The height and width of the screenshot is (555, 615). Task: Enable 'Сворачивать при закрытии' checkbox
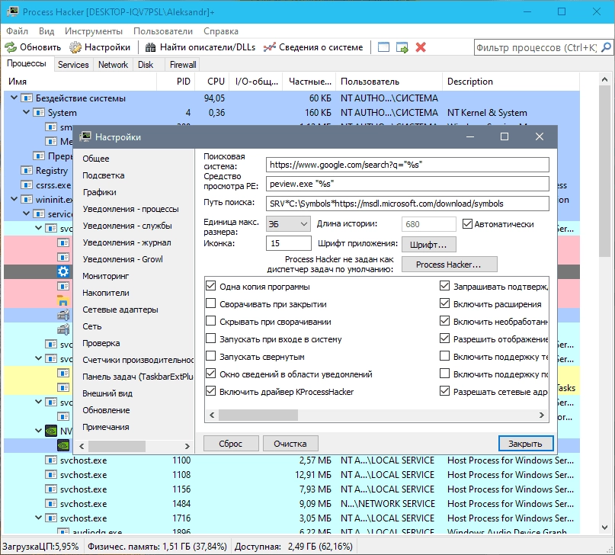pyautogui.click(x=211, y=303)
